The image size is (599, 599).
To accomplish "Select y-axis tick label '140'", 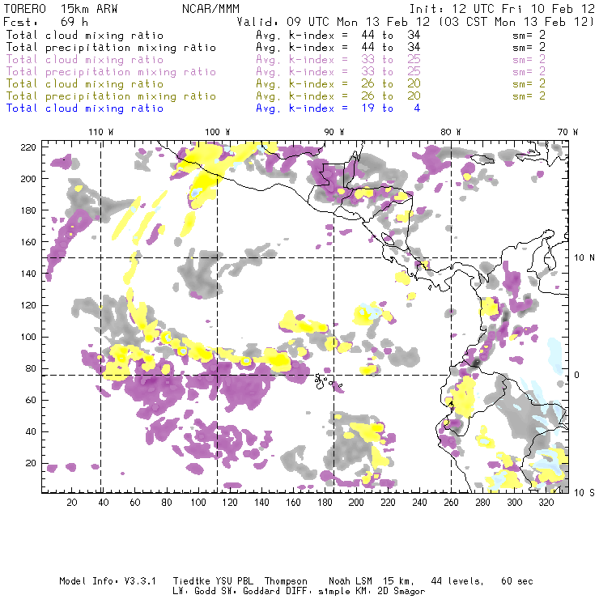I will click(x=28, y=274).
